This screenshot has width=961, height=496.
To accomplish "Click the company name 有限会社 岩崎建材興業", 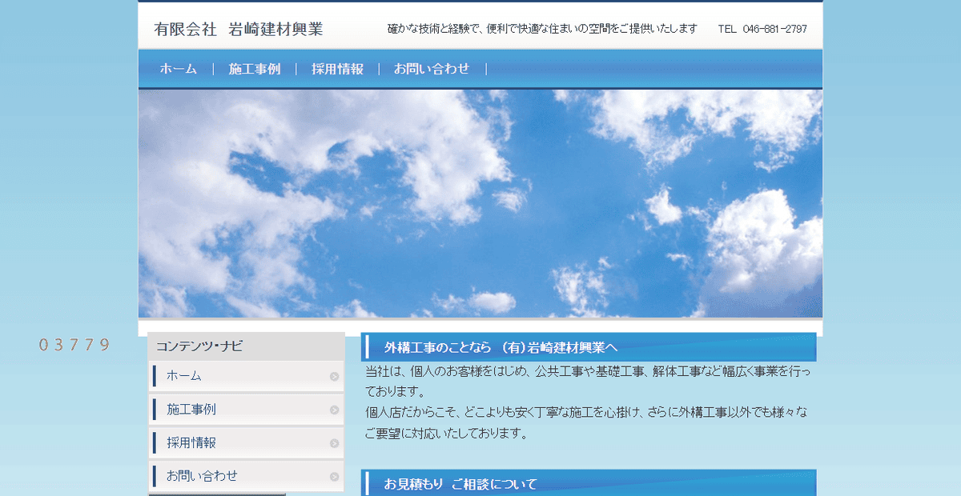I will click(240, 27).
